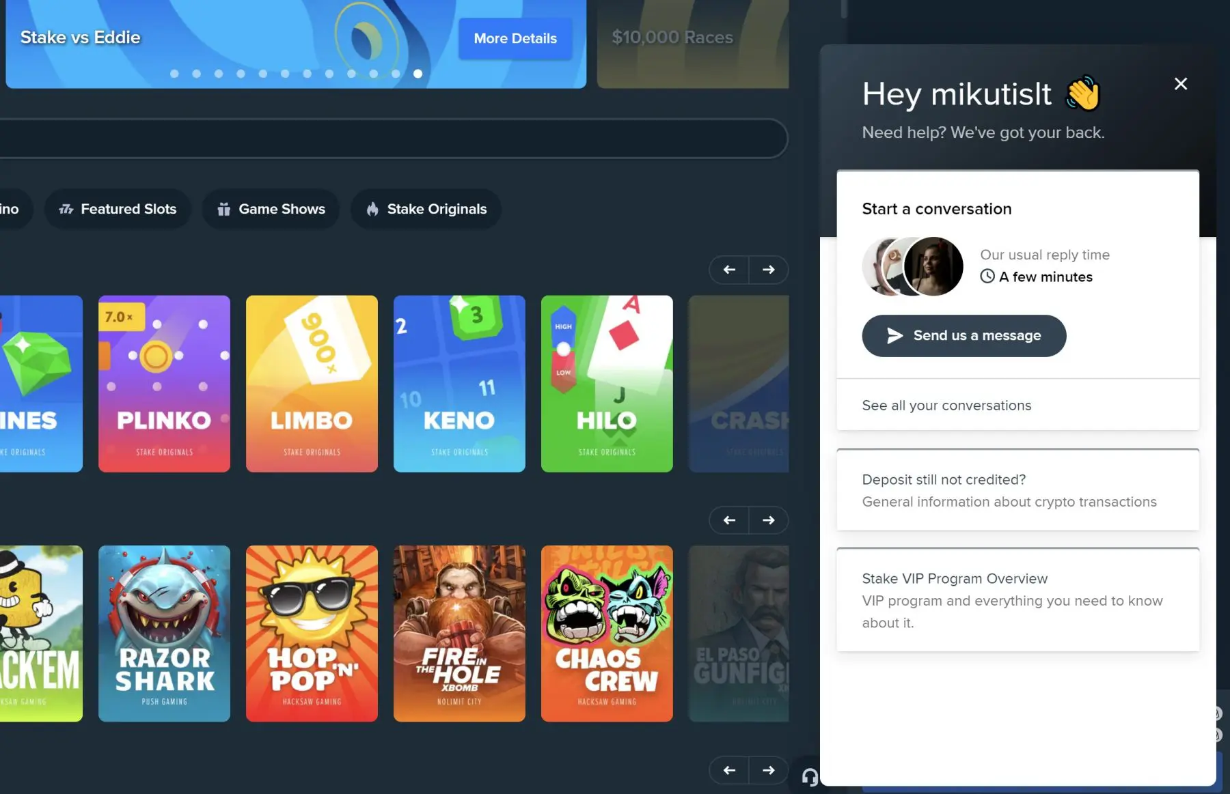
Task: Open the Deposit still not credited article
Action: pyautogui.click(x=1017, y=490)
